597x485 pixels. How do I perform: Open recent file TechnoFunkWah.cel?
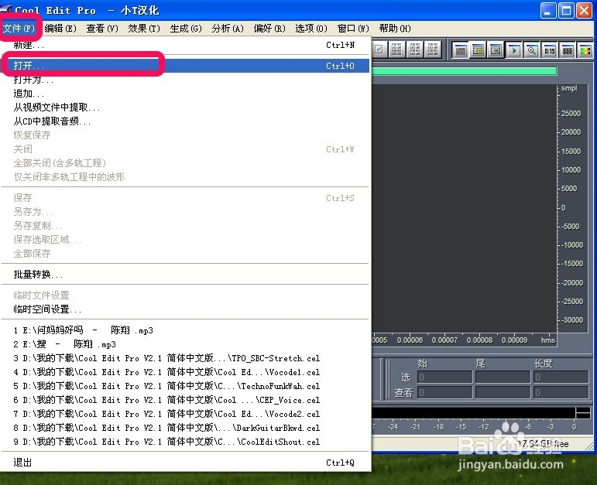point(185,386)
